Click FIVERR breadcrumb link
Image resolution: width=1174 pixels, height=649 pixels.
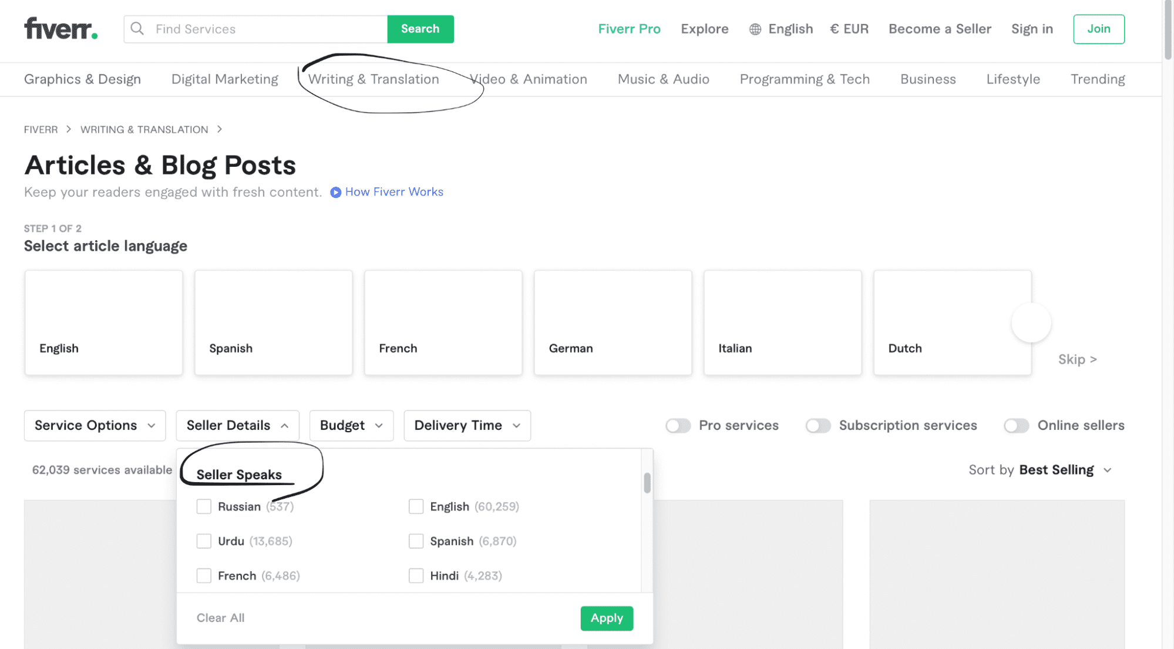pyautogui.click(x=41, y=129)
